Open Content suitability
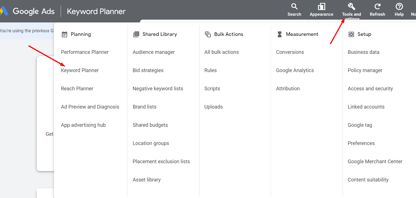 (368, 180)
